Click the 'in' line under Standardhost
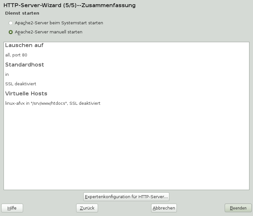The width and height of the screenshot is (253, 216). (7, 75)
